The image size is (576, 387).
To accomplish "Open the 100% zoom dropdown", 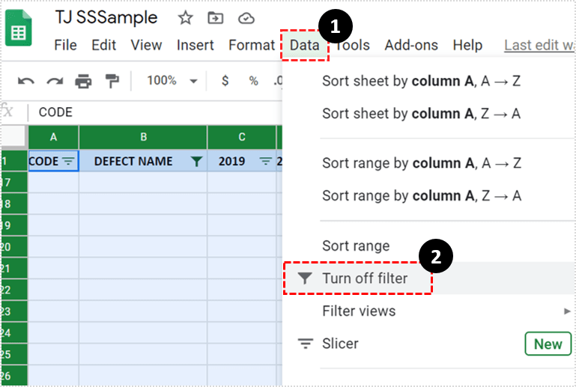I will click(x=172, y=81).
